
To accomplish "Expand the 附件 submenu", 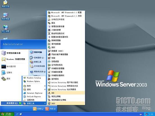I will [34, 86].
